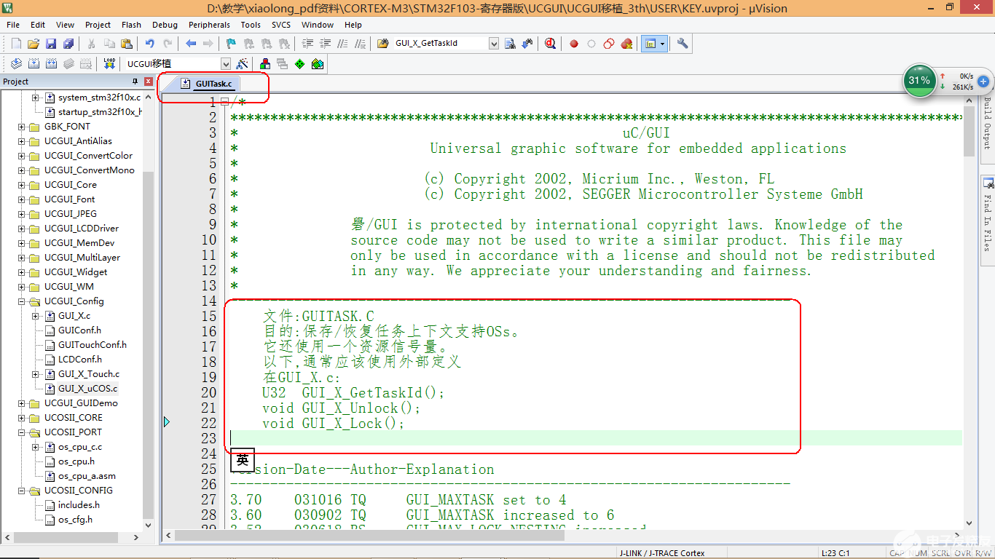Open the window layout dropdown arrow
Image resolution: width=995 pixels, height=559 pixels.
click(x=662, y=44)
